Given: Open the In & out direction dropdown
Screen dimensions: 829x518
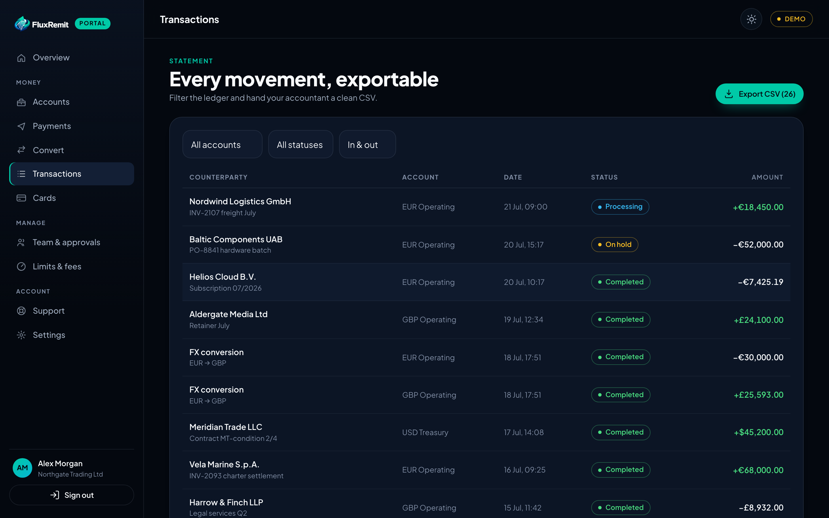Looking at the screenshot, I should point(368,144).
